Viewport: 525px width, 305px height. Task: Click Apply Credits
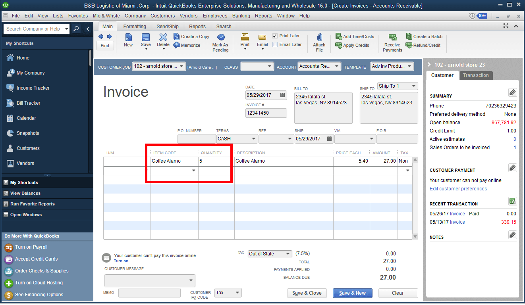coord(352,45)
